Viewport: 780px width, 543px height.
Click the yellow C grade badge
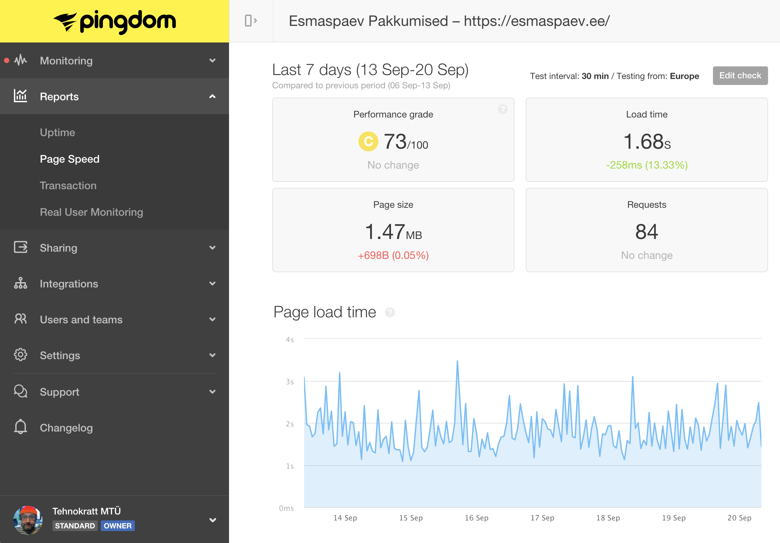368,141
